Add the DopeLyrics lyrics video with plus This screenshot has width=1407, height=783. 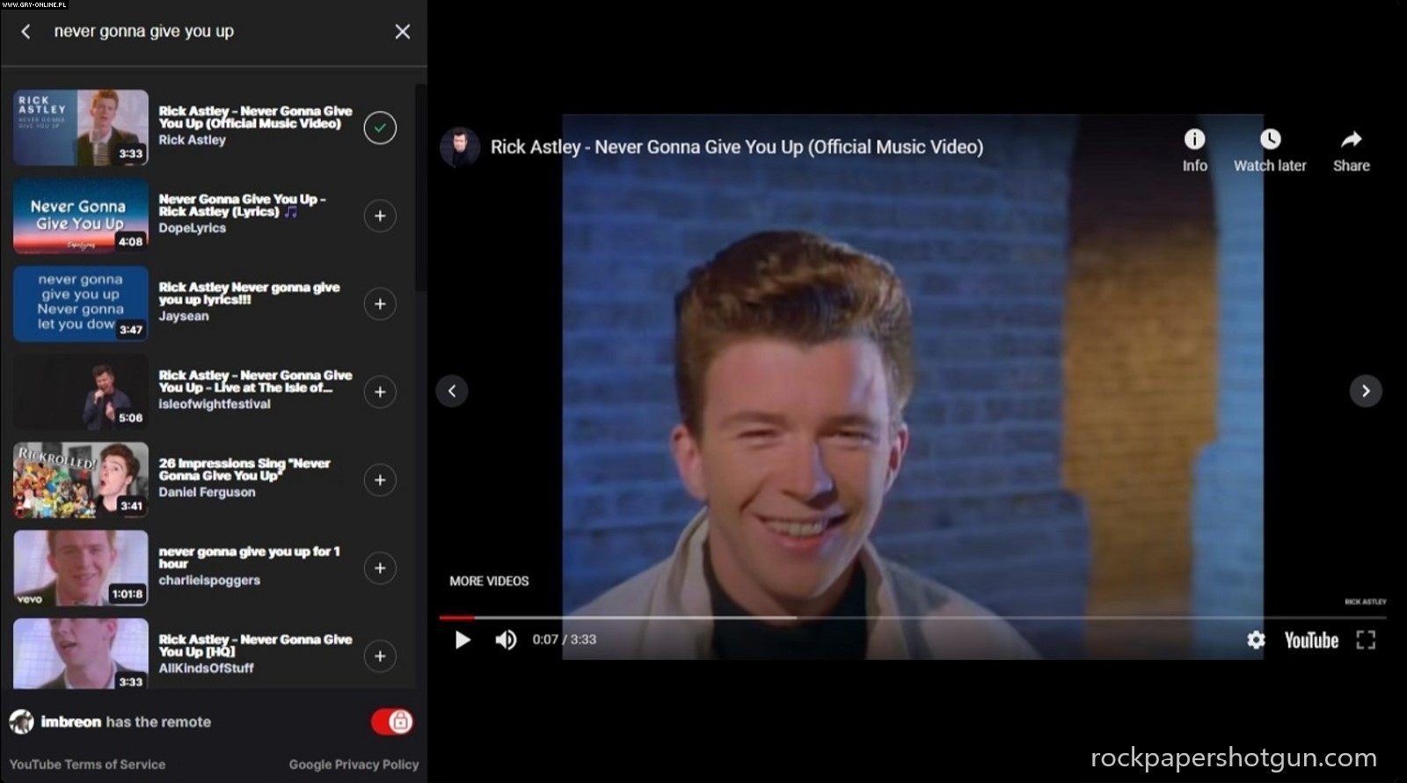pyautogui.click(x=380, y=216)
